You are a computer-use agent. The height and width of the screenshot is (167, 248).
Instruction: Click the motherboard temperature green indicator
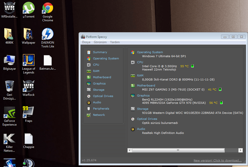(x=220, y=89)
